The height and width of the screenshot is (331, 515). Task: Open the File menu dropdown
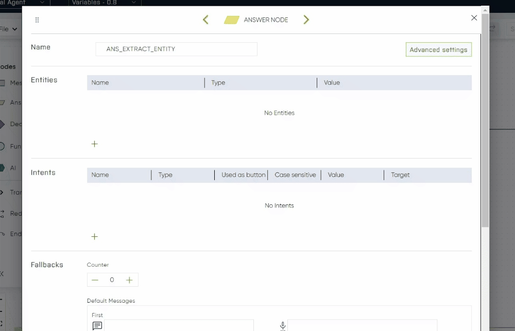(x=9, y=29)
